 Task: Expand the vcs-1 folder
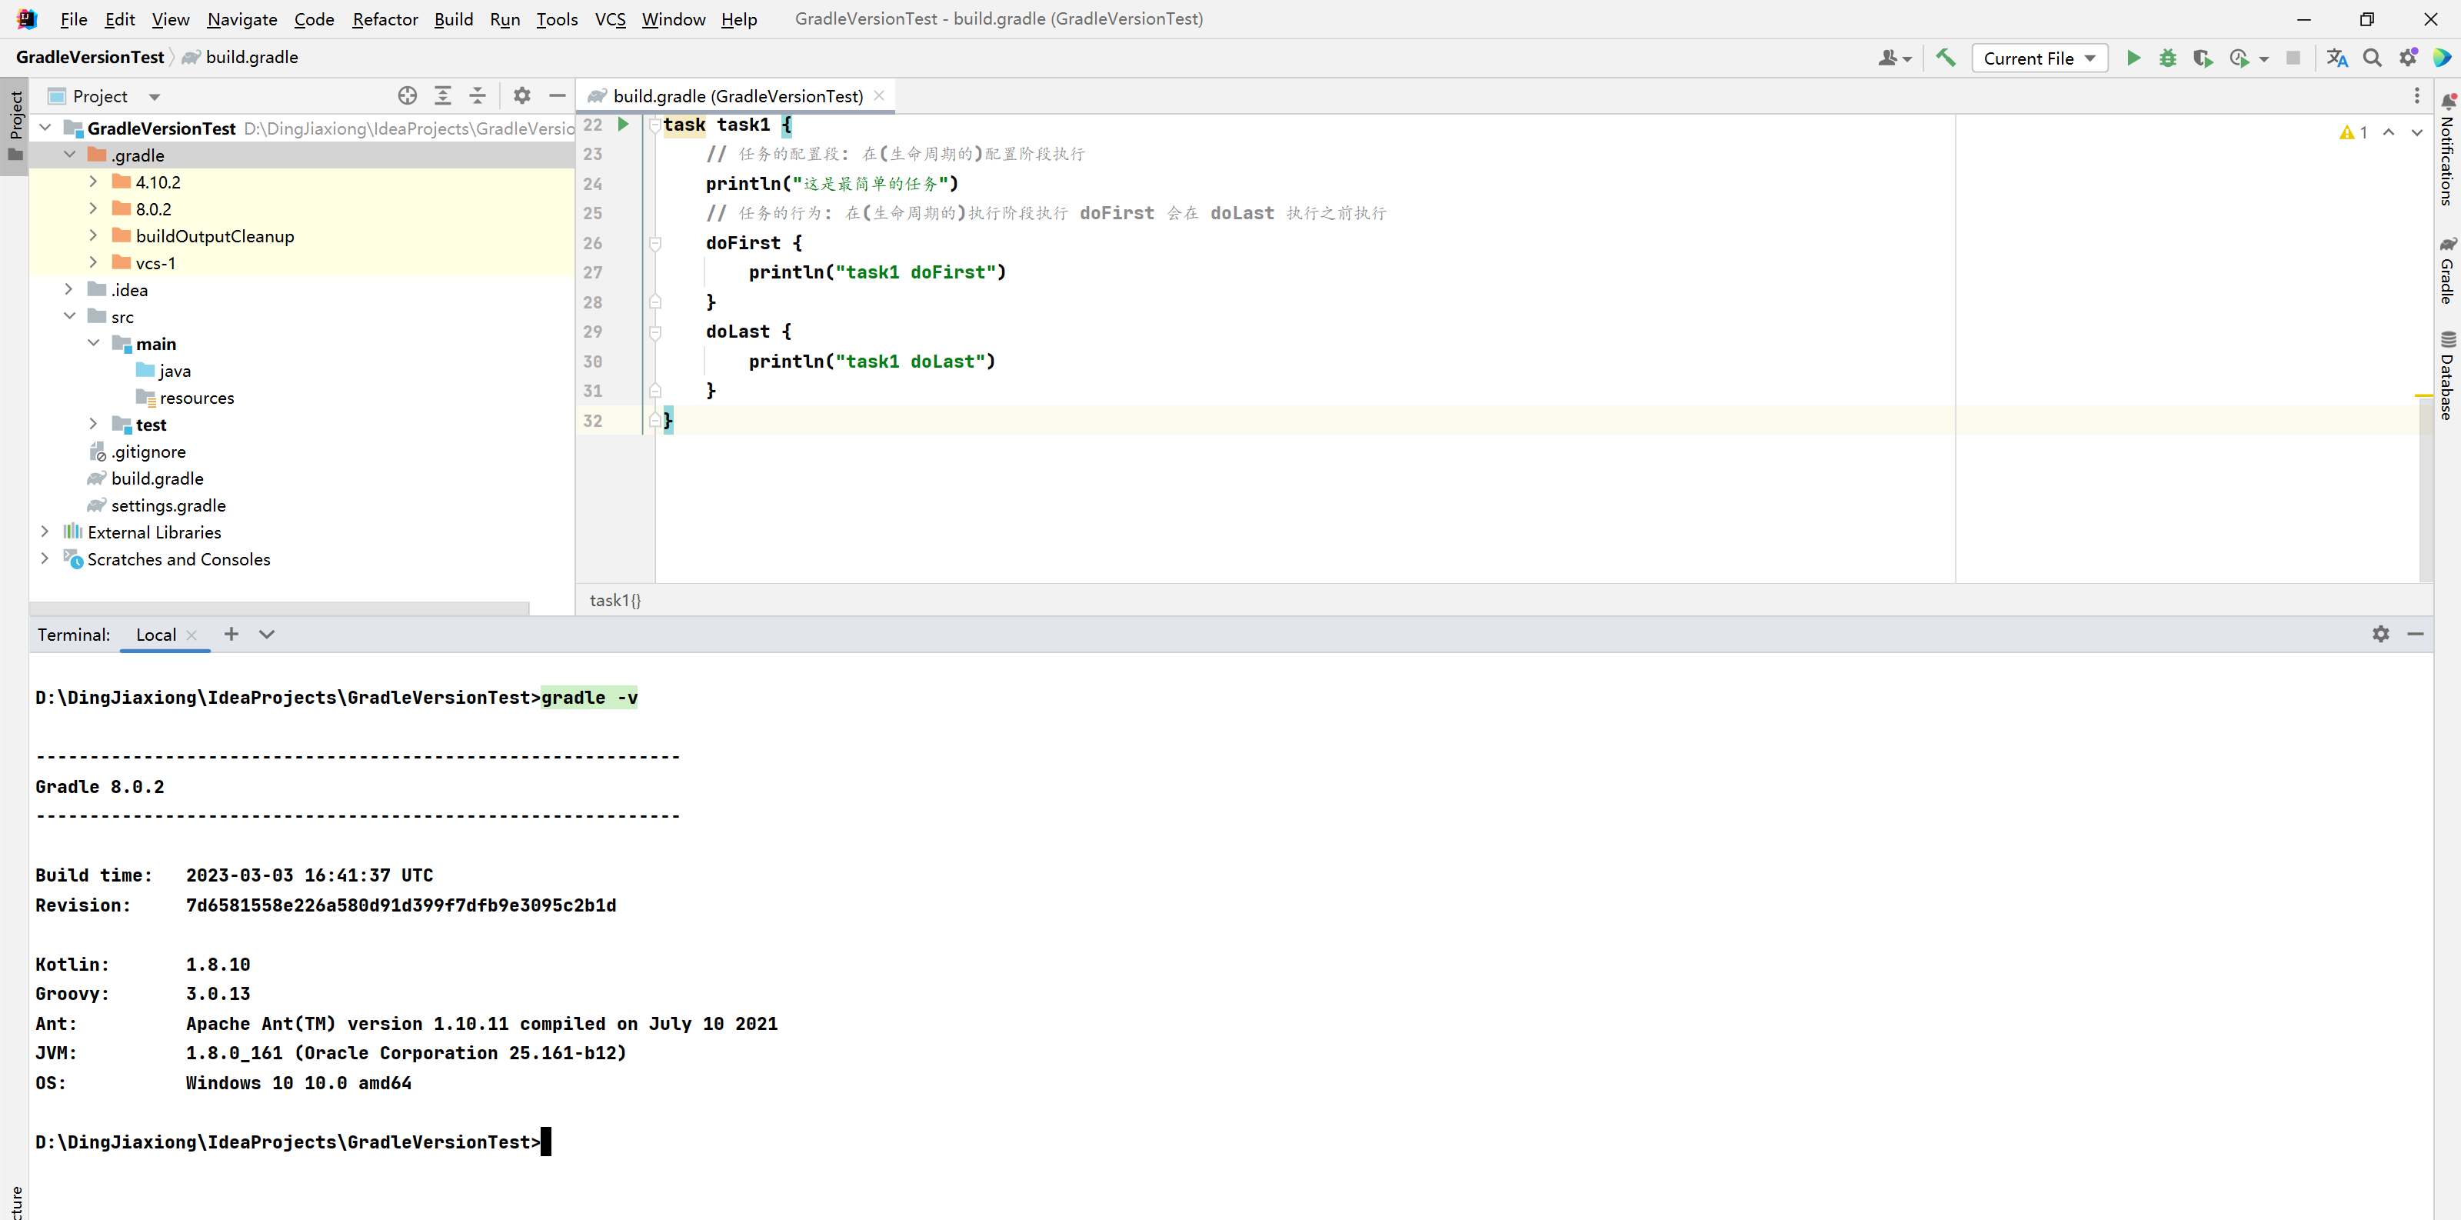(94, 262)
